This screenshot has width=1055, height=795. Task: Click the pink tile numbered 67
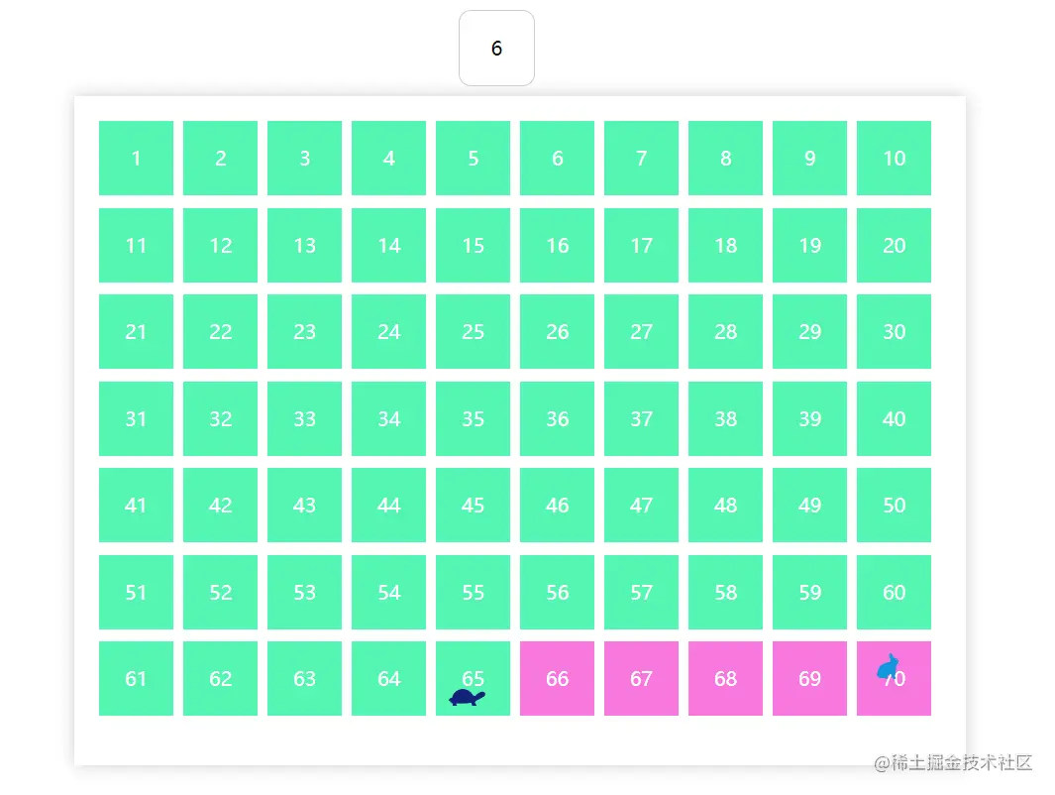point(641,678)
